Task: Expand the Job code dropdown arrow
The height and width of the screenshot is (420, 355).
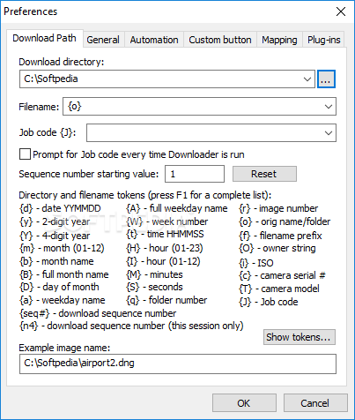Action: [329, 133]
